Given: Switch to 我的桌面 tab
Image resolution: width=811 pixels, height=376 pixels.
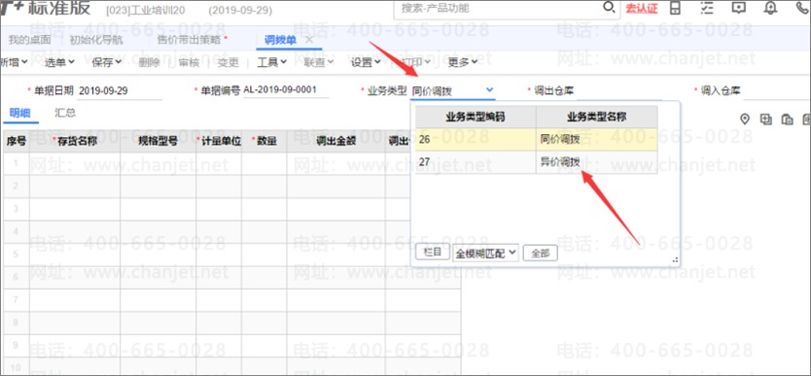Looking at the screenshot, I should click(30, 40).
